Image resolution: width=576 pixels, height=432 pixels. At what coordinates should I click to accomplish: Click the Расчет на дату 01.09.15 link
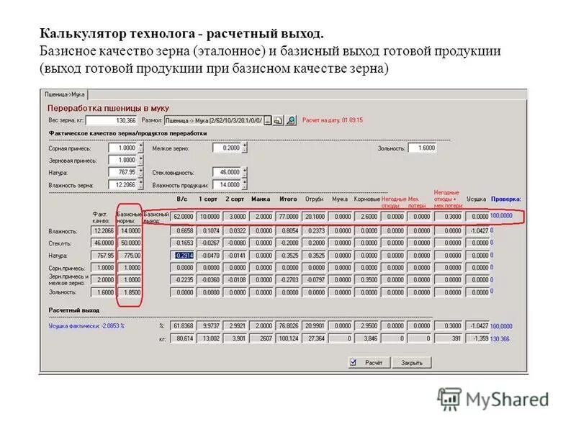click(x=331, y=120)
